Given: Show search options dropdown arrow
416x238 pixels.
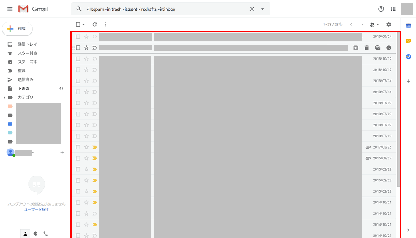Looking at the screenshot, I should 262,9.
